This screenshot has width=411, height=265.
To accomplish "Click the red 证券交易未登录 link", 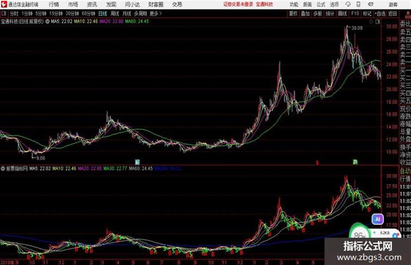I will click(x=238, y=4).
